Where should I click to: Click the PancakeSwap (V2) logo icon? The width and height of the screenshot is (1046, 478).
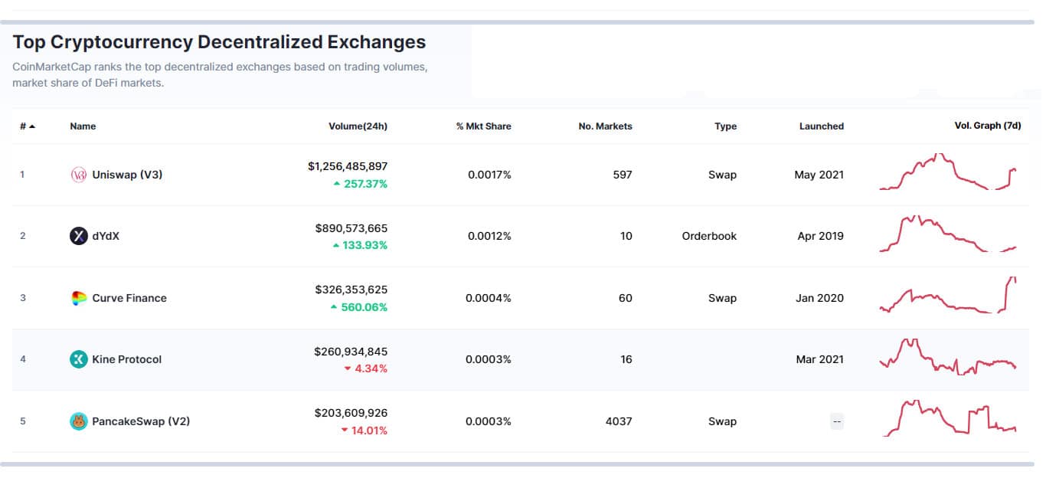(x=79, y=421)
